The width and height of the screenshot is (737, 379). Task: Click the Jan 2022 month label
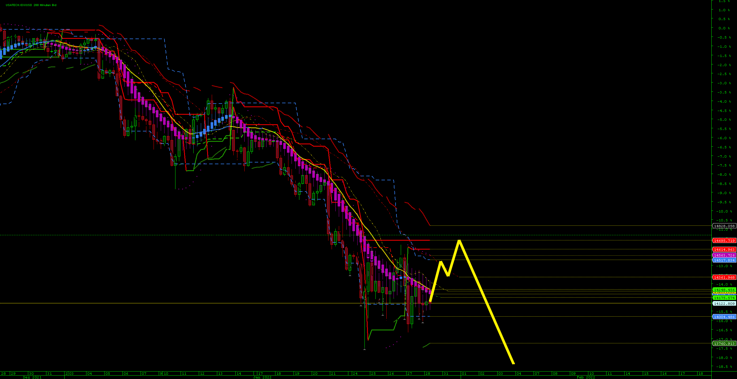(262, 377)
